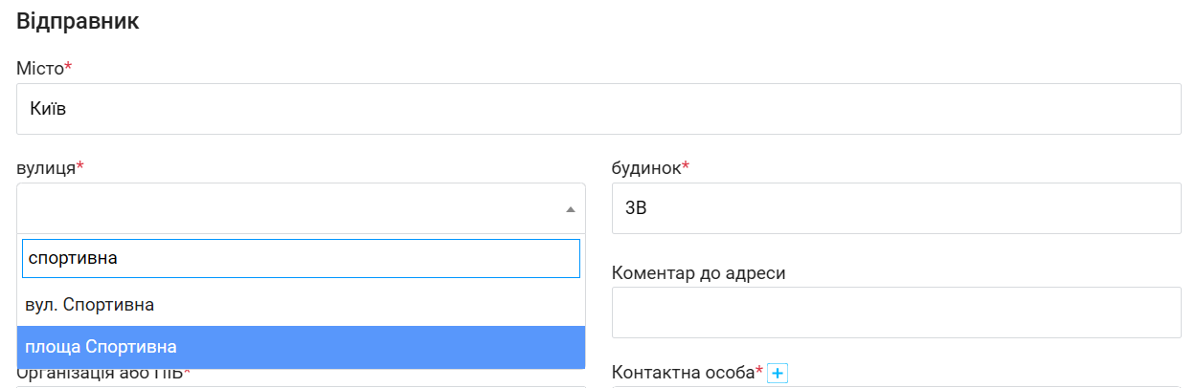This screenshot has width=1196, height=388.
Task: Click the будинок field label
Action: tap(646, 168)
